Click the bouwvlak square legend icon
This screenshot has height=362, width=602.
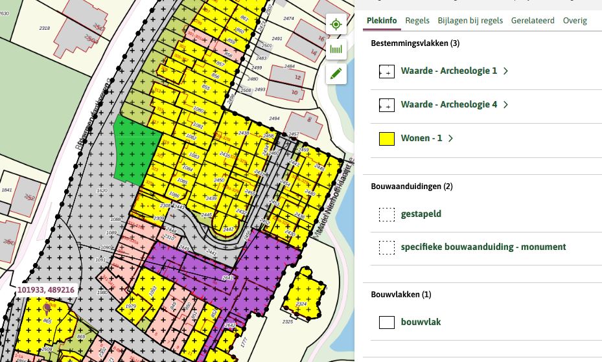387,322
